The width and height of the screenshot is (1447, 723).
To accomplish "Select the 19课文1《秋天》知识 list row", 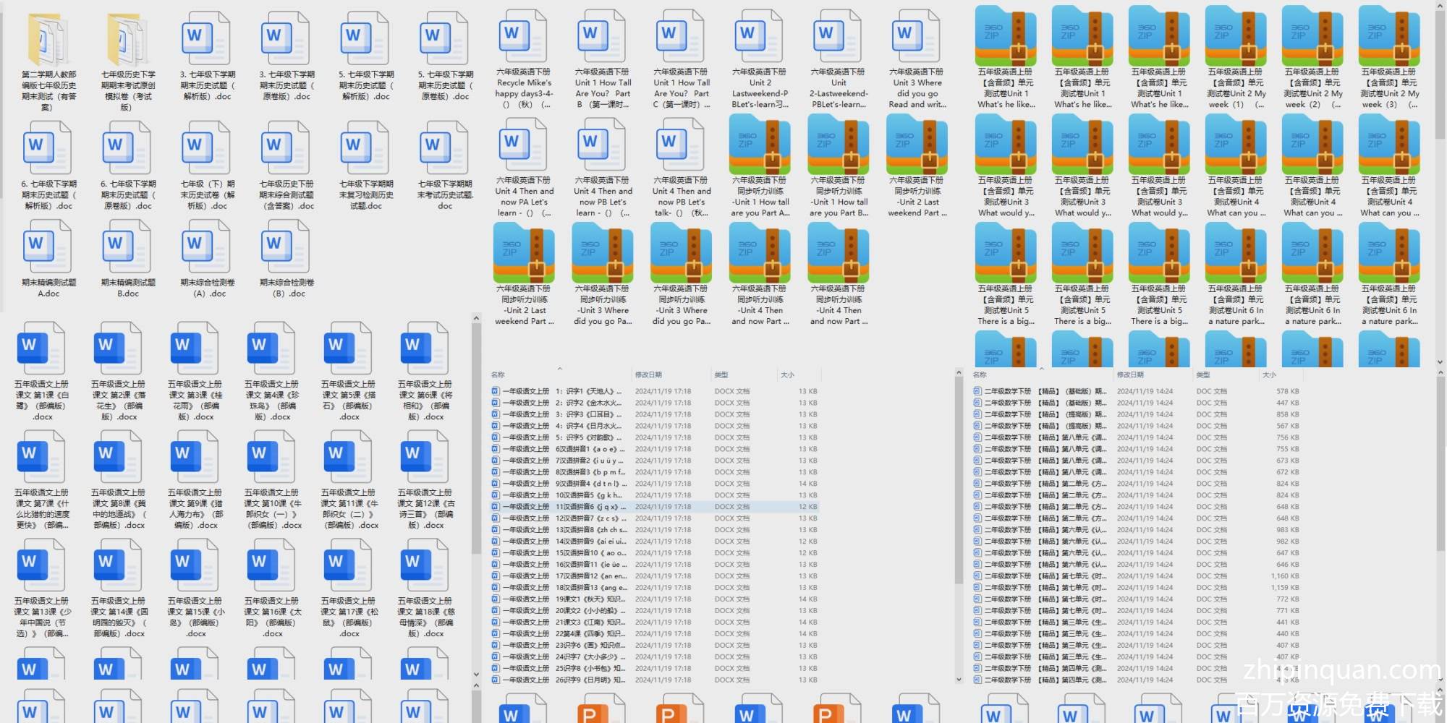I will coord(564,599).
